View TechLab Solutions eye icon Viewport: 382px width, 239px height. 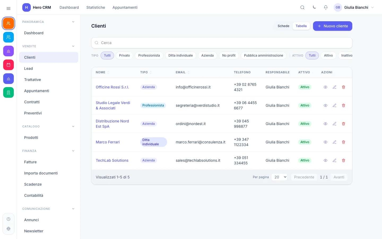[x=325, y=160]
